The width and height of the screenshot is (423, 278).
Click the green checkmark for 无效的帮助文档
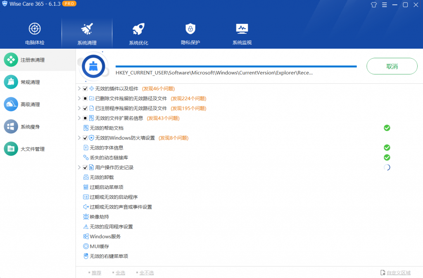[x=387, y=128]
